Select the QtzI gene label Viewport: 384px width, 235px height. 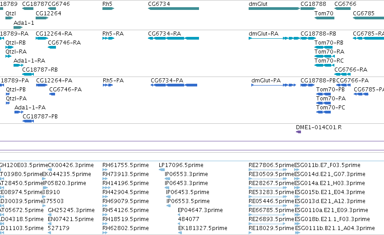[10, 14]
